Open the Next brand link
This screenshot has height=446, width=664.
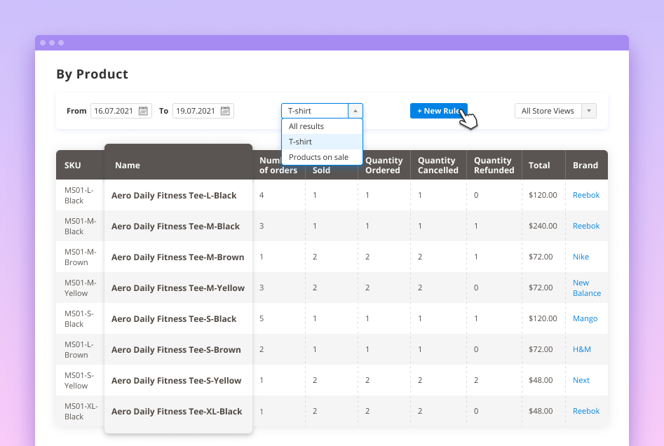point(581,380)
